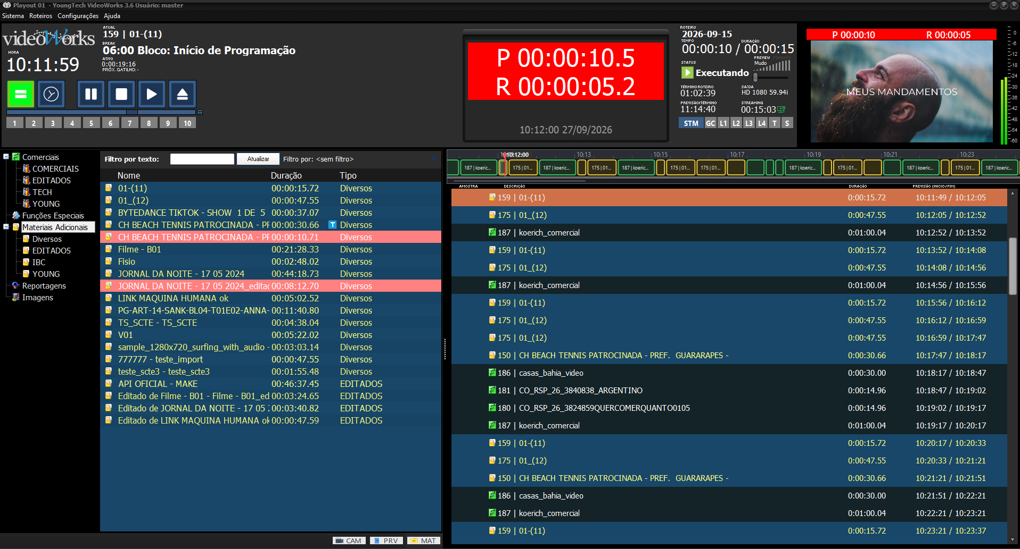Viewport: 1020px width, 549px height.
Task: Select the TECH folder under Comerciais
Action: click(42, 192)
